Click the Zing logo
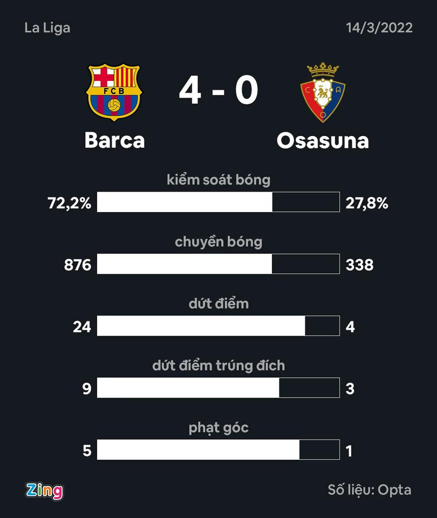This screenshot has height=518, width=437. (x=44, y=491)
